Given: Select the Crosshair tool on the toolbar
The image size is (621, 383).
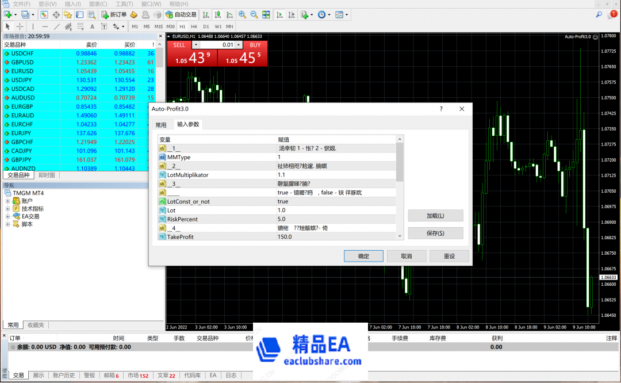Looking at the screenshot, I should coord(20,26).
